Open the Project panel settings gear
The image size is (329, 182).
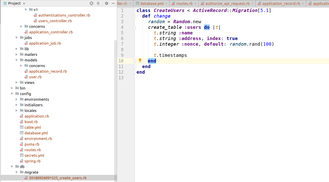pos(107,3)
